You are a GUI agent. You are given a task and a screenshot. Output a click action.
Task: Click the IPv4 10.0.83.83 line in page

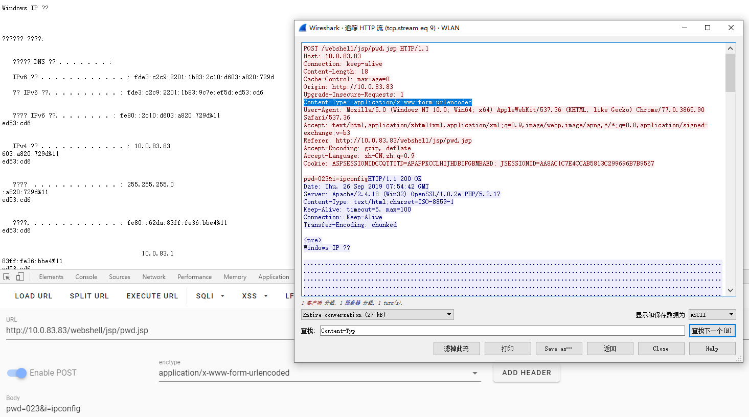coord(92,146)
